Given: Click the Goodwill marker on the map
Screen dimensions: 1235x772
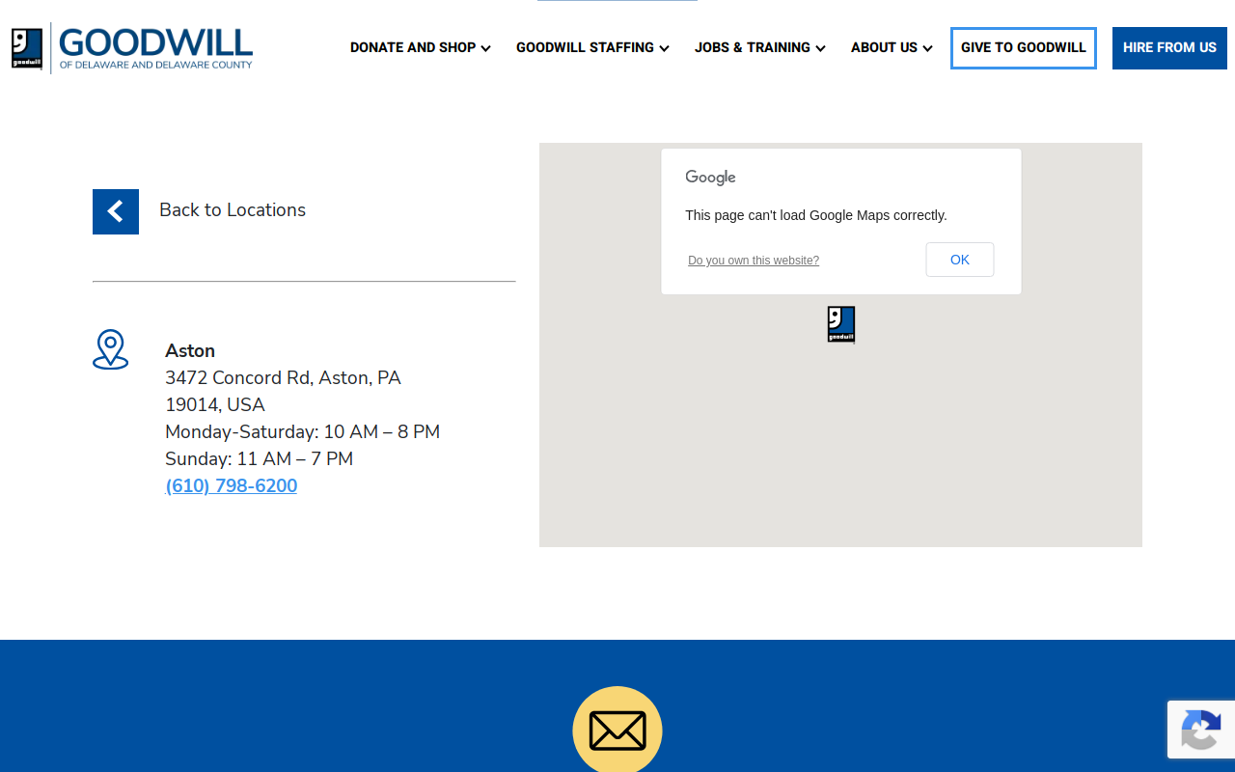Looking at the screenshot, I should [841, 324].
